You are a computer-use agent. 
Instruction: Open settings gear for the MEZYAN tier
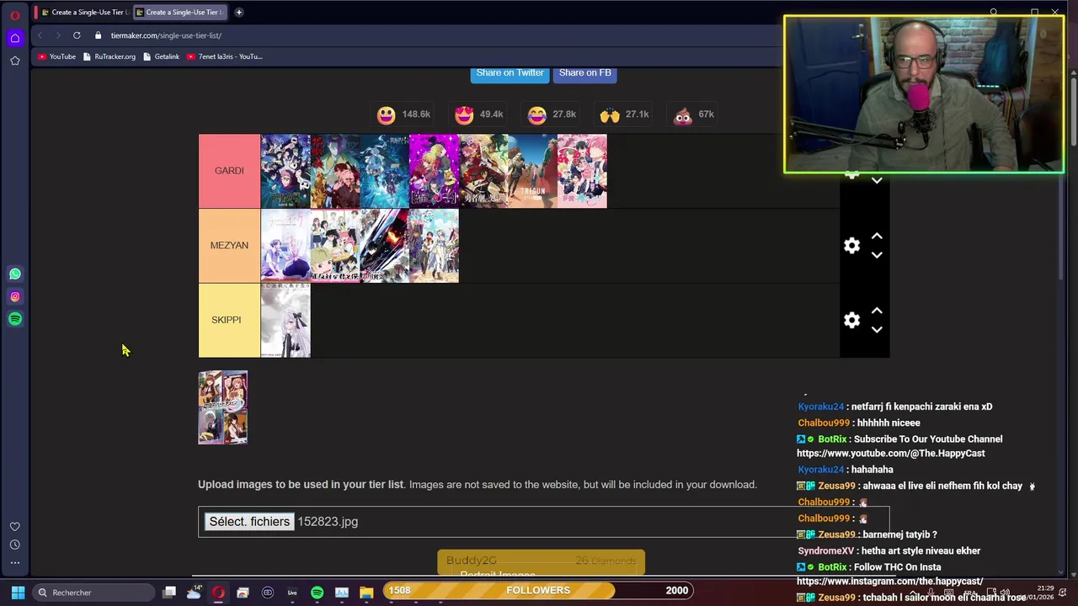(x=852, y=245)
